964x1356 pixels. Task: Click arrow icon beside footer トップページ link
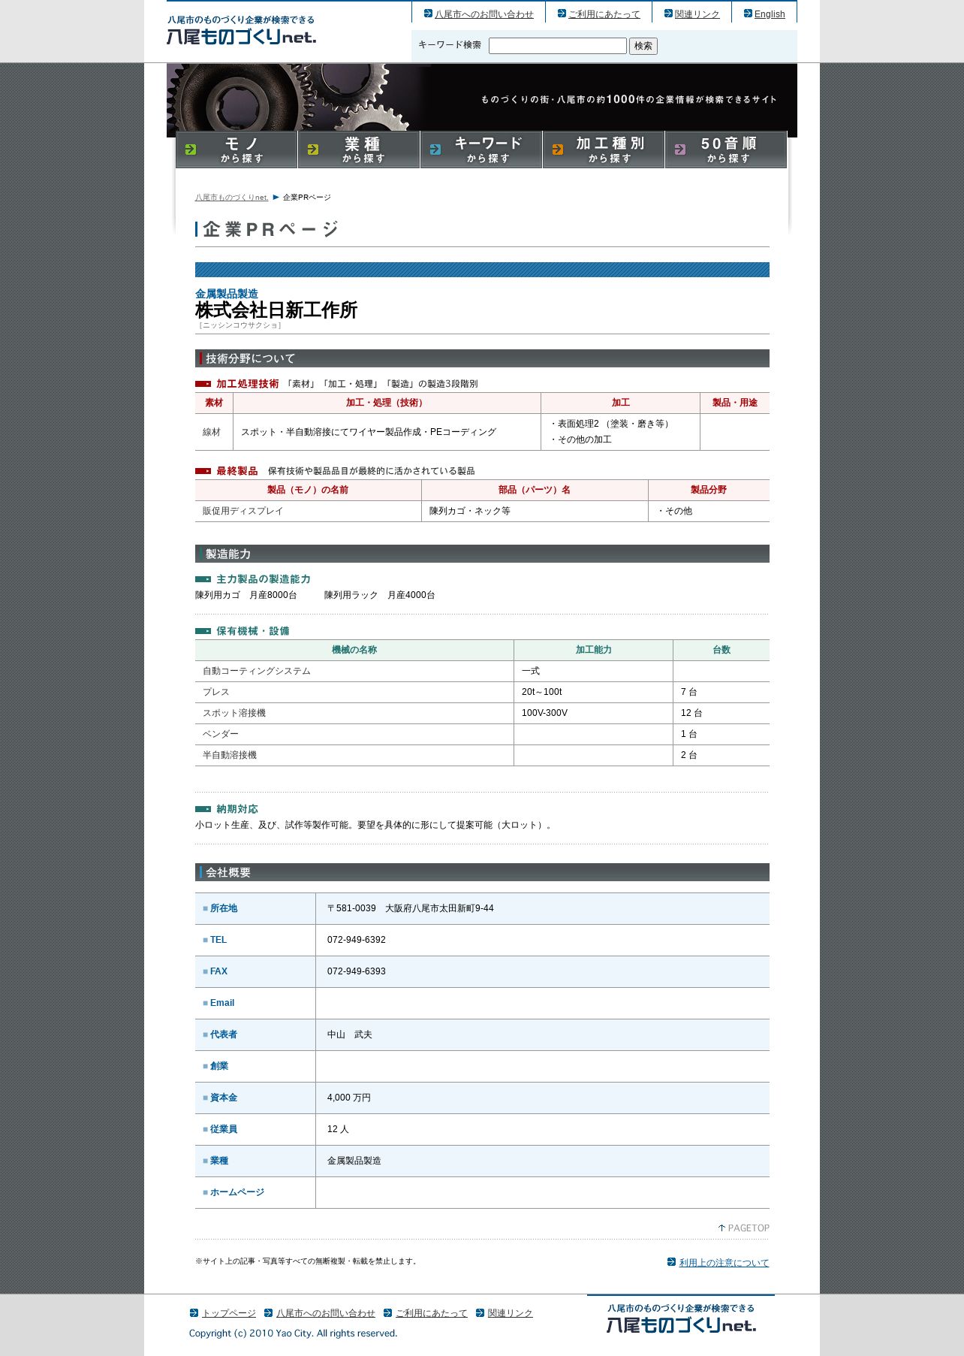(x=194, y=1313)
